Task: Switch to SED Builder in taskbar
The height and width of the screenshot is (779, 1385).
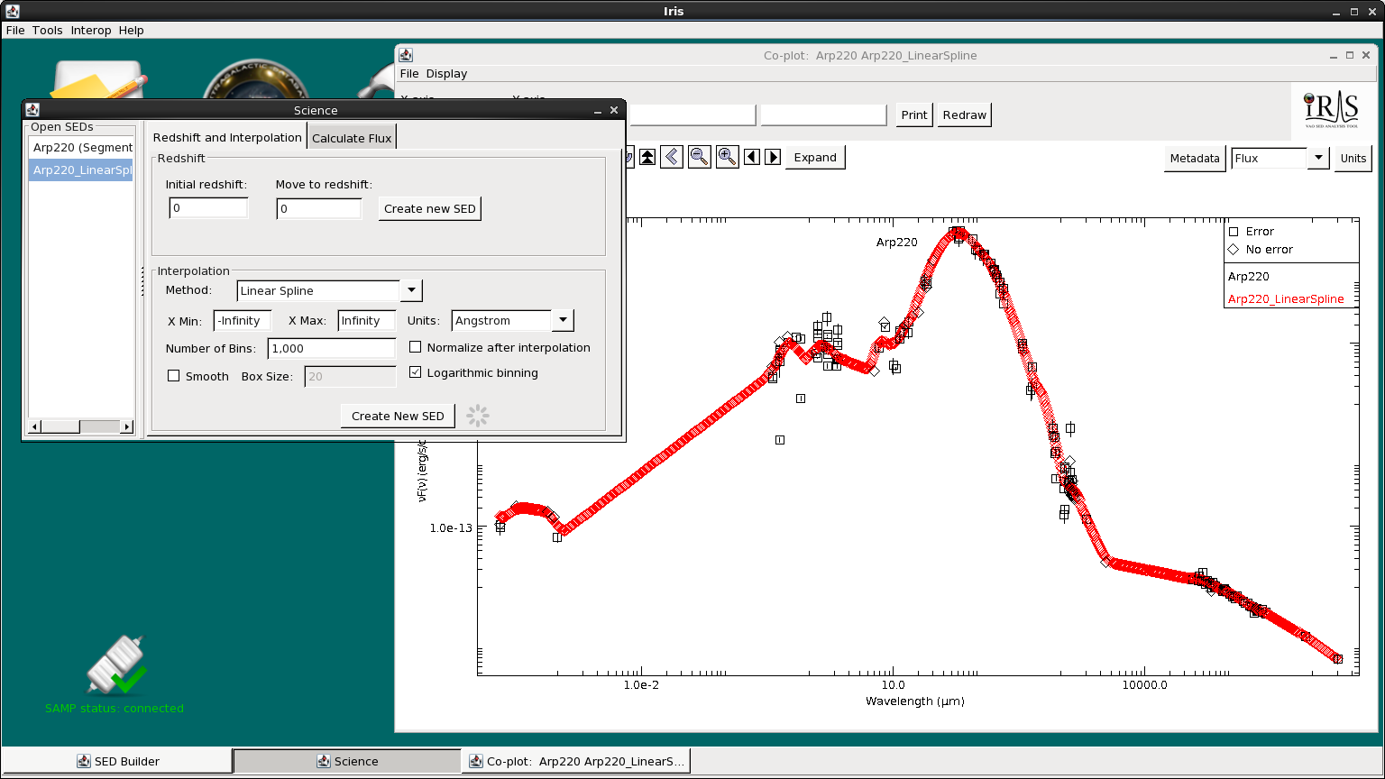Action: [x=117, y=761]
